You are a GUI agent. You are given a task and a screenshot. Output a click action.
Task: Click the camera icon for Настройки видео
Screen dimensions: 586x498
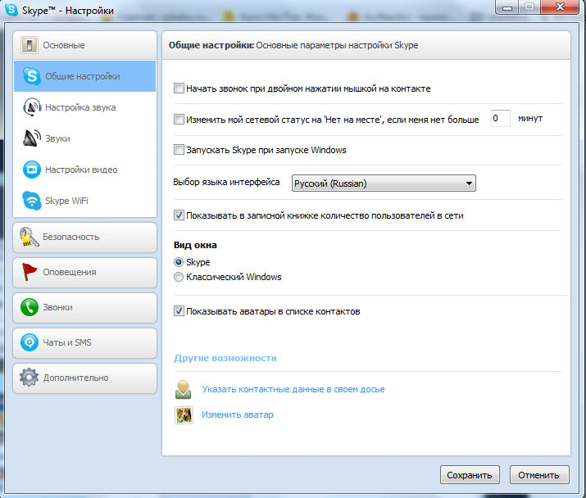coord(32,170)
